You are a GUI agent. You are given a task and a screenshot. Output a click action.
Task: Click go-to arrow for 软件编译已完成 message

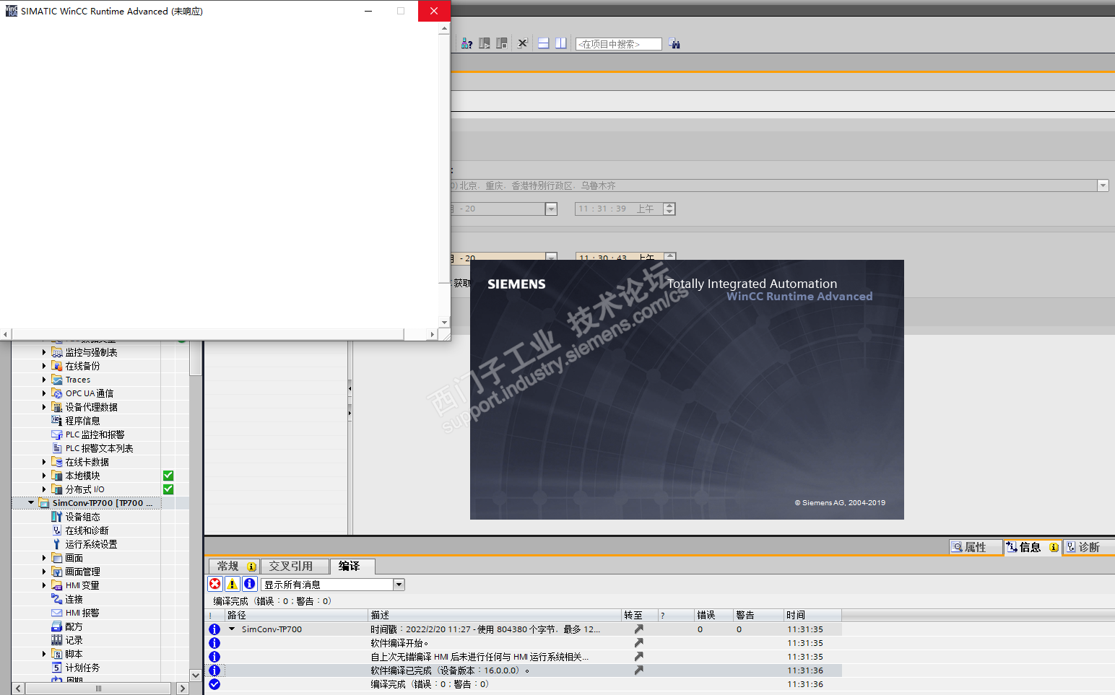pyautogui.click(x=639, y=670)
